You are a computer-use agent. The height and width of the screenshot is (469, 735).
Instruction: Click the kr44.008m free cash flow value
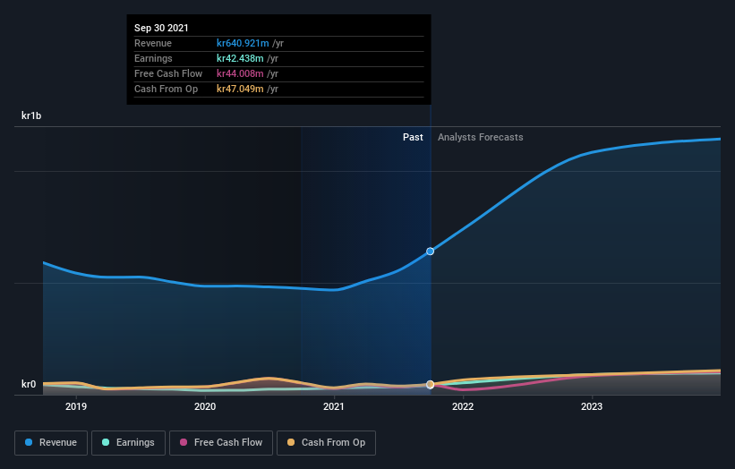240,73
